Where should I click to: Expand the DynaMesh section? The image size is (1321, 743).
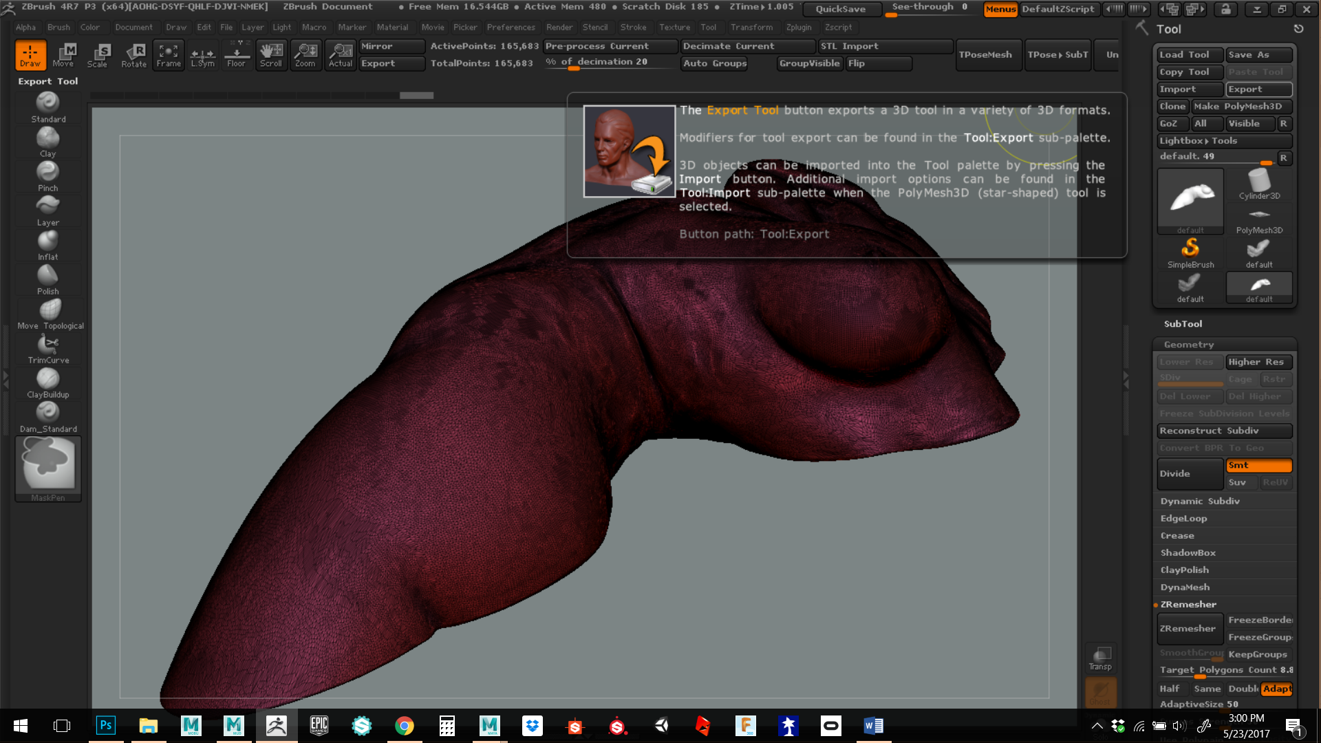pyautogui.click(x=1185, y=588)
